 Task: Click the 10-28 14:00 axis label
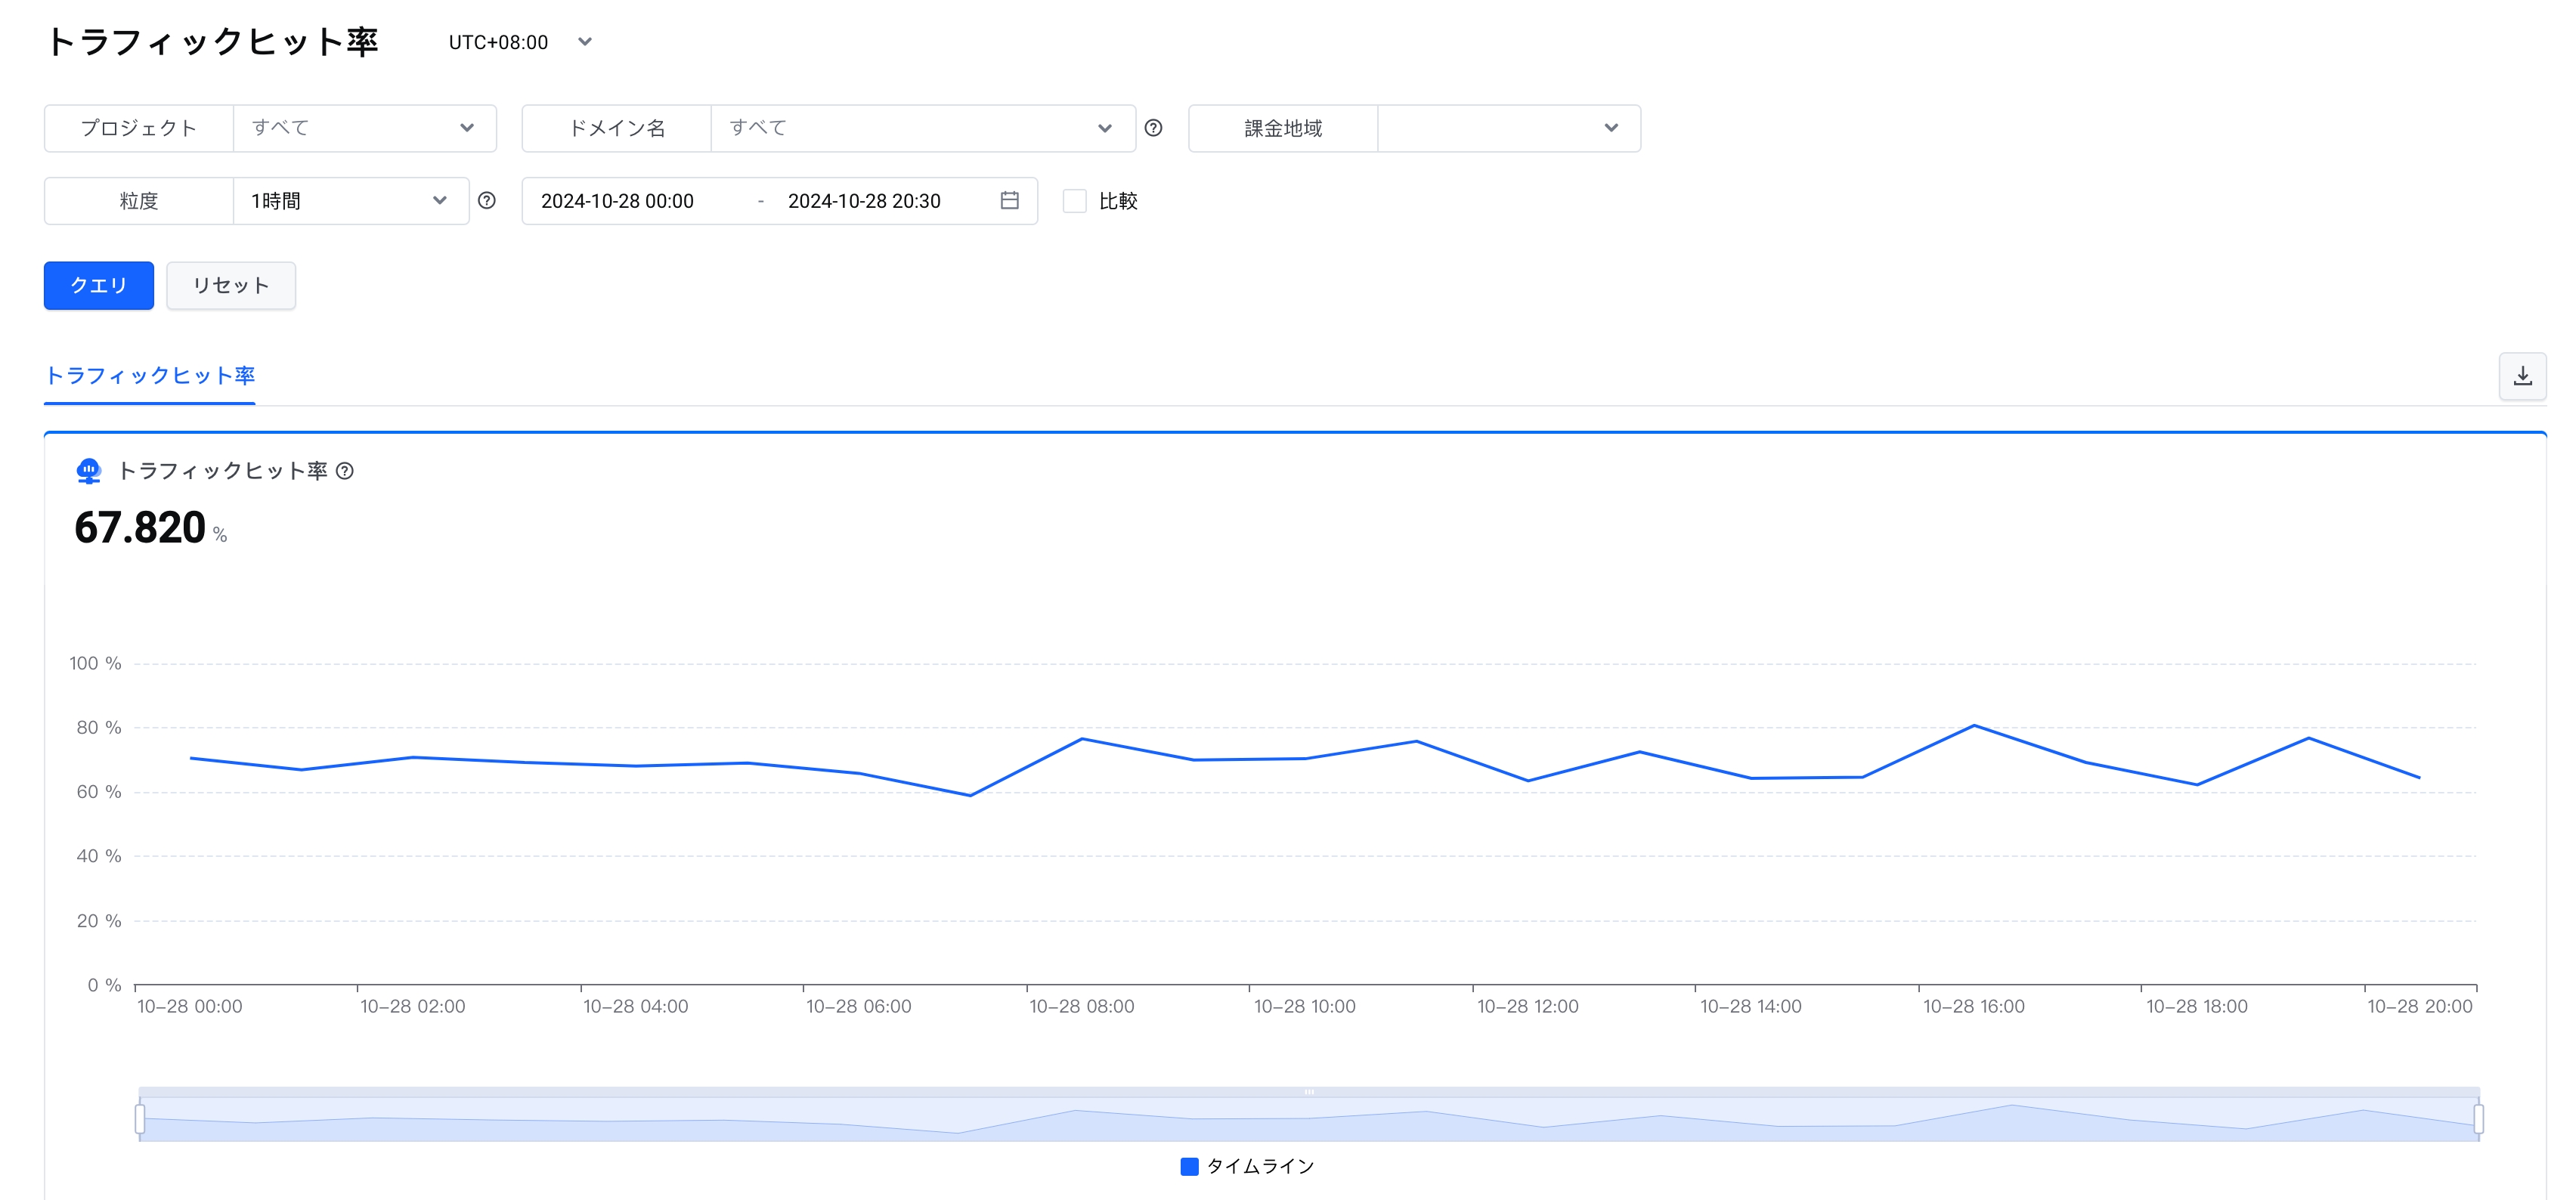click(x=1751, y=1006)
